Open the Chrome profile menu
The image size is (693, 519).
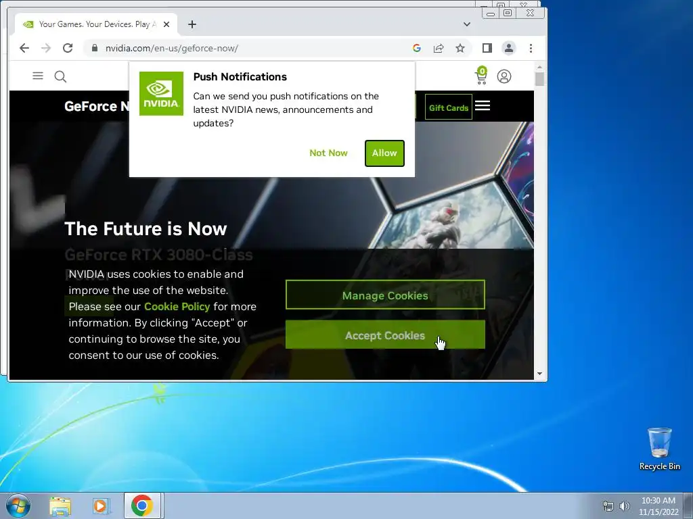(509, 48)
